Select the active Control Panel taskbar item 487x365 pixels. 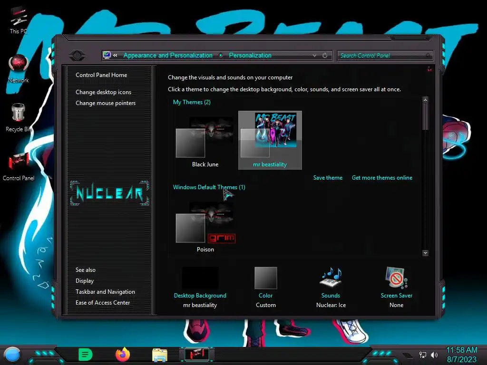click(x=197, y=355)
